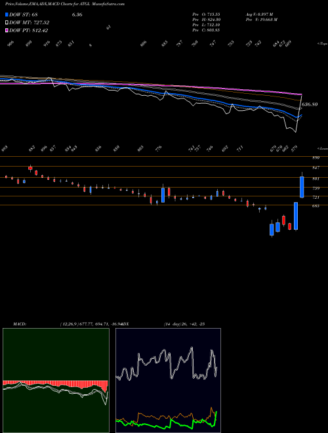Click the '916' top value label
Viewport: 328px width, 433px height.
47,44
